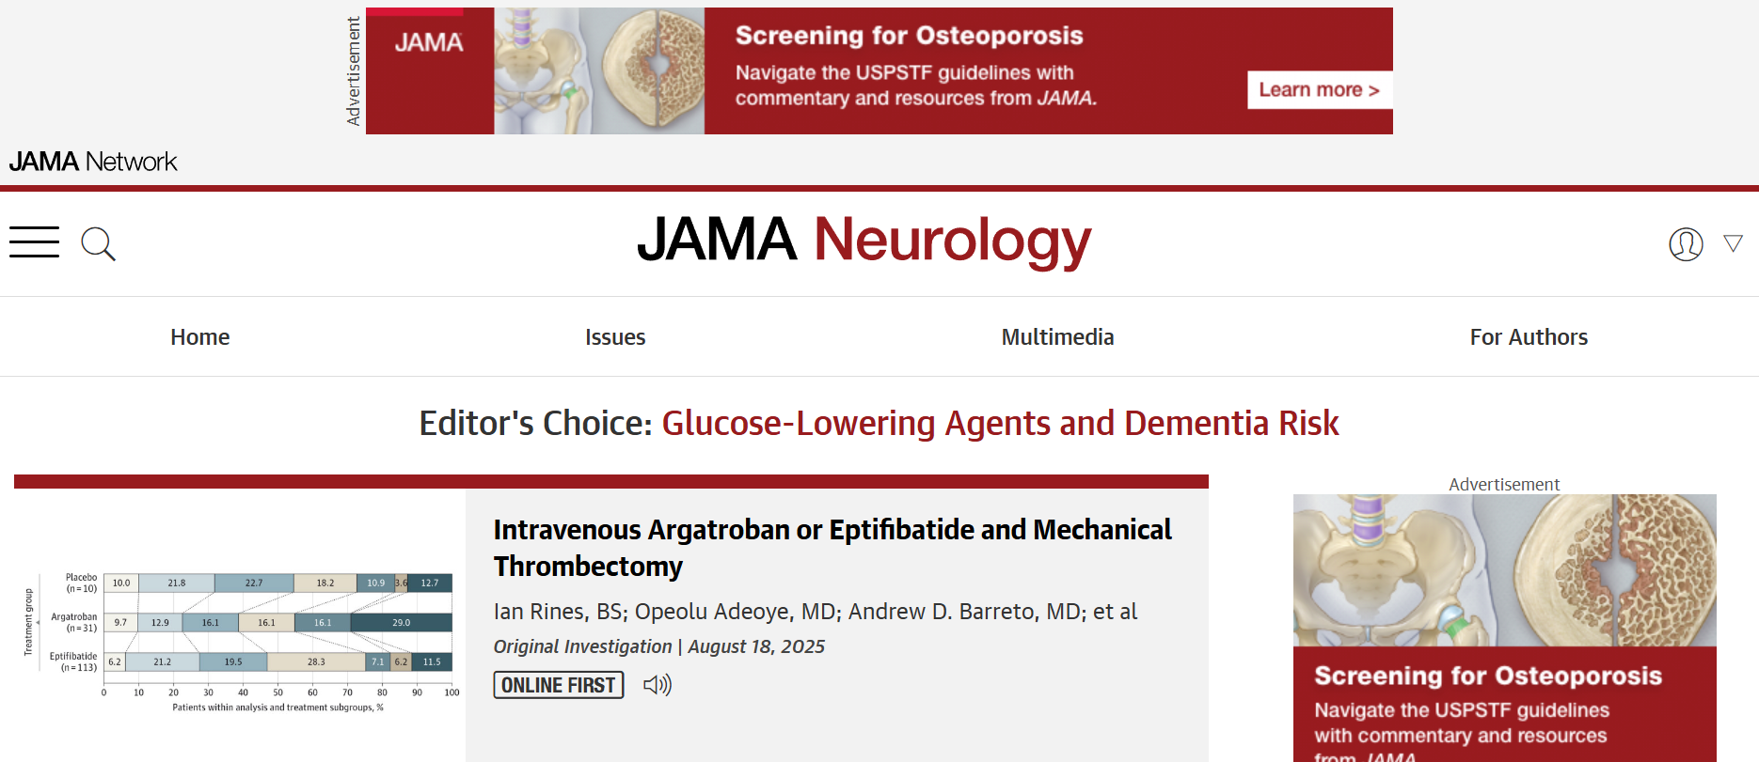Open the For Authors menu

[1529, 337]
